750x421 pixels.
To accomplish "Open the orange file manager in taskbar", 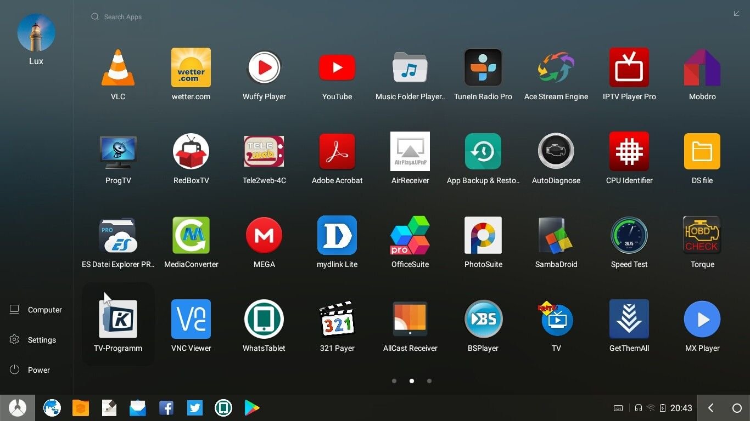I will 81,408.
